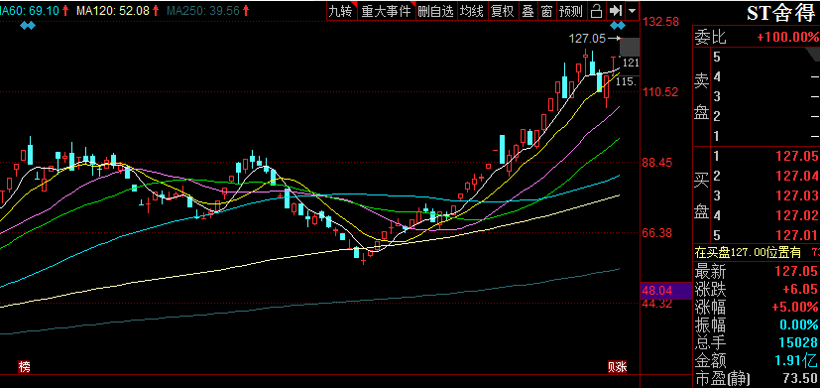Click the 在买盘127.00位置有 notice text

click(748, 253)
